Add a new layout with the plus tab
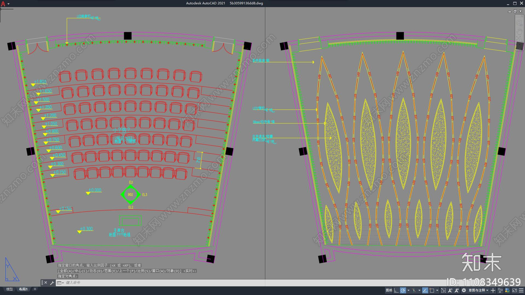Screen dimensions: 525x295 (x=35, y=289)
